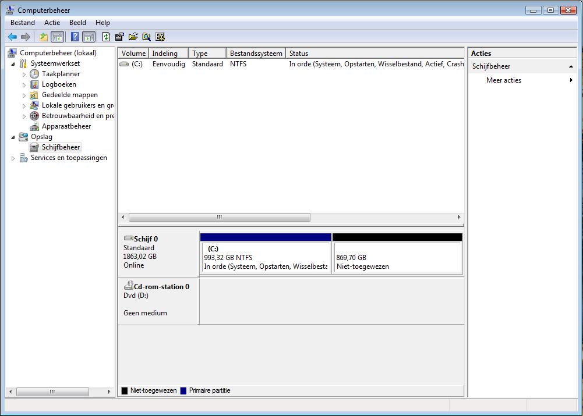Expand the Taakplanner tree node
Screen dimensions: 583x416
click(x=24, y=74)
